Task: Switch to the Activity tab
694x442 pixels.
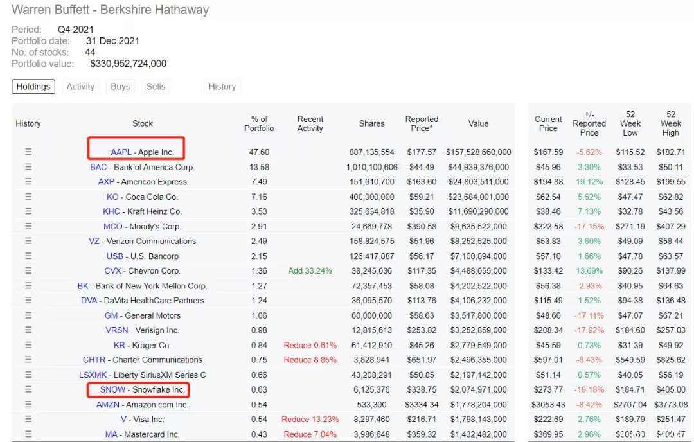Action: click(x=80, y=86)
